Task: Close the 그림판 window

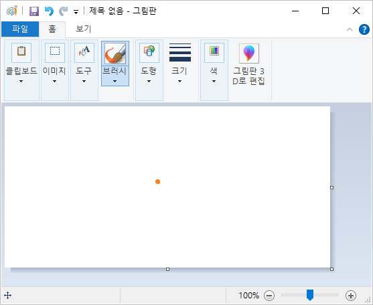Action: 356,11
